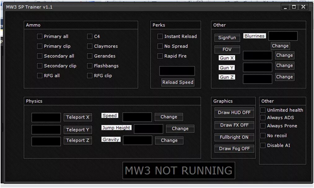The height and width of the screenshot is (188, 314).
Task: Click Change under the Blurrines field
Action: pyautogui.click(x=280, y=46)
